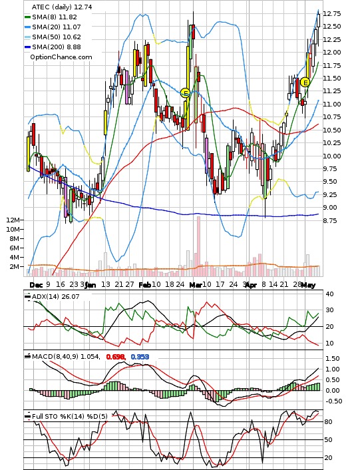Click the ADX legend line icon
Viewport: 350px width, 470px height.
(x=27, y=297)
